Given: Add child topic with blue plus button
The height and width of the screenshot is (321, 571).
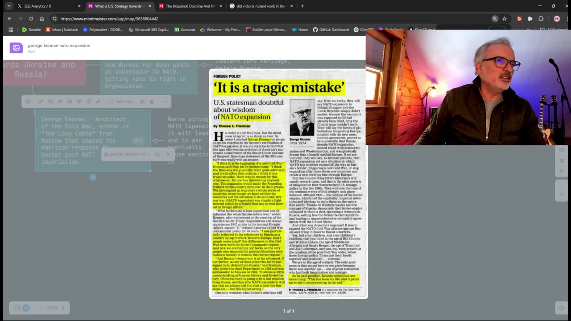Looking at the screenshot, I should coord(93,177).
